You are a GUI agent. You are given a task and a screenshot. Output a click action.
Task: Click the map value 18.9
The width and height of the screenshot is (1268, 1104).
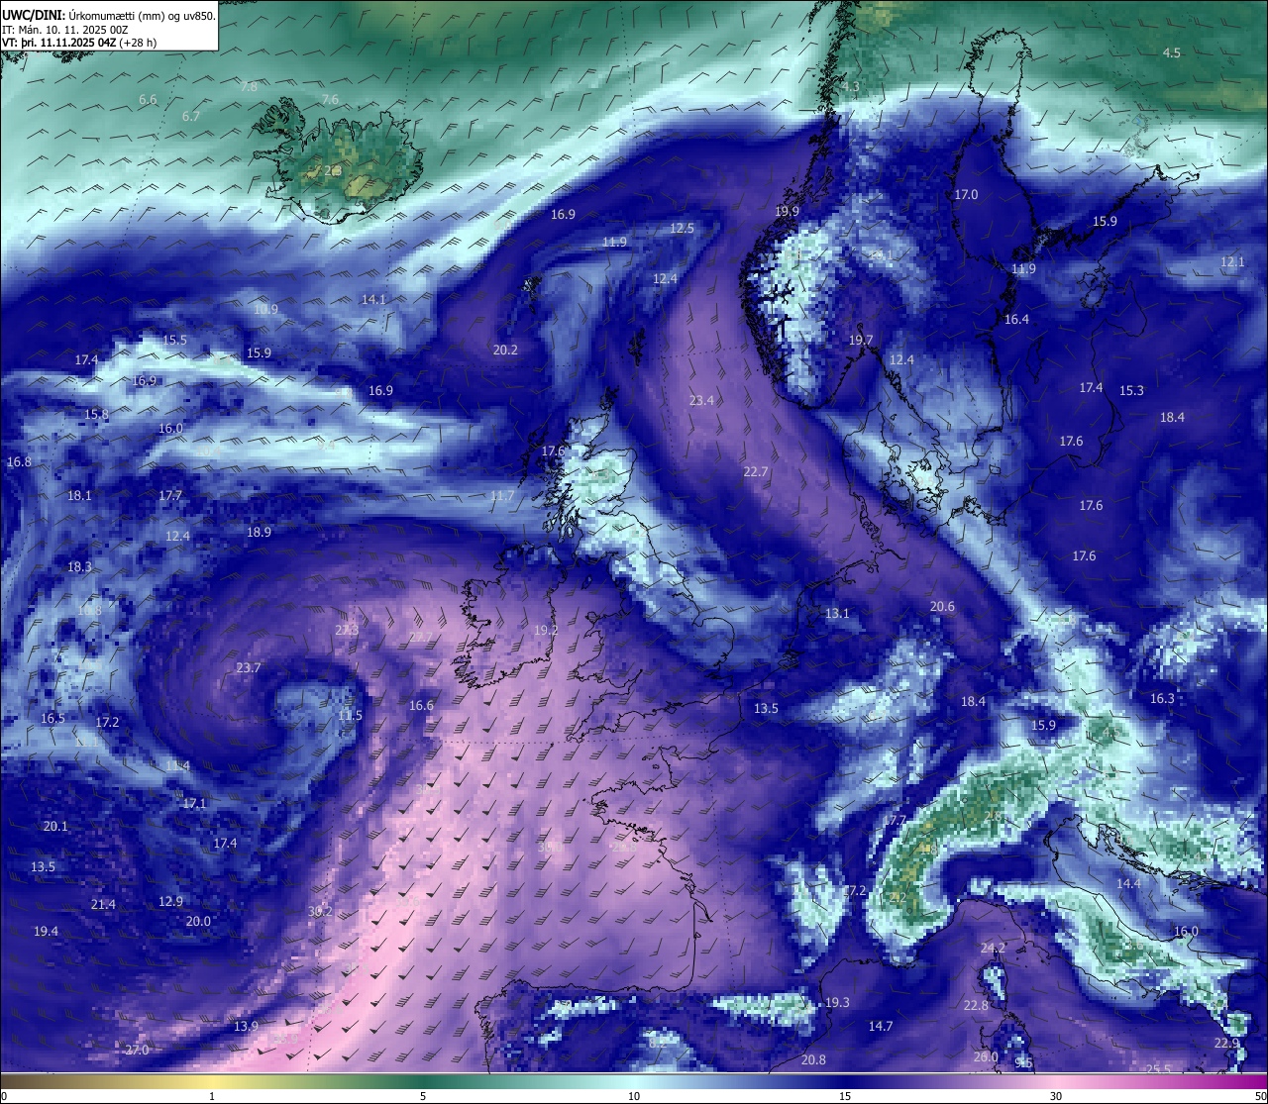pos(259,532)
